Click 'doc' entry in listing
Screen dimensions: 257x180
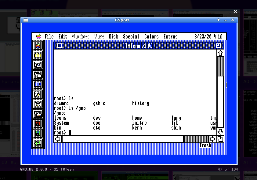[x=97, y=123]
